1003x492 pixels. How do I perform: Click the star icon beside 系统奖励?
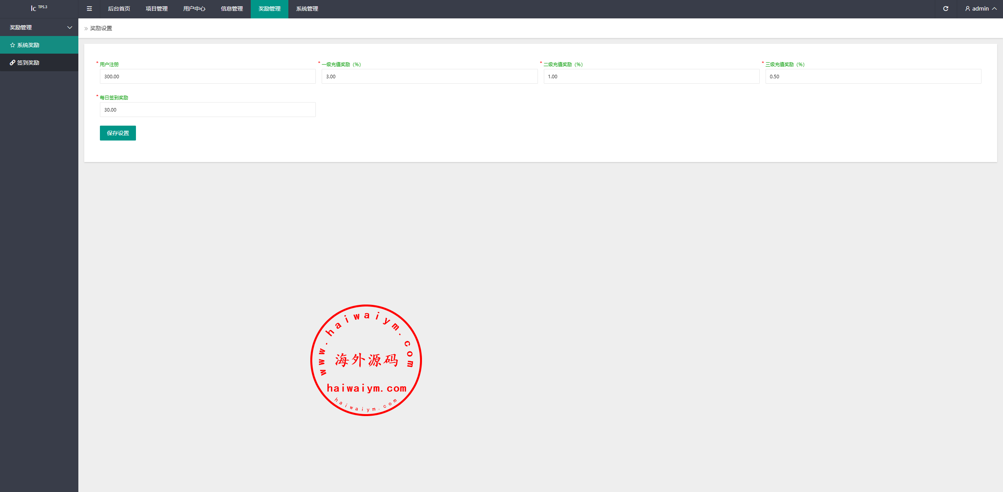tap(13, 45)
